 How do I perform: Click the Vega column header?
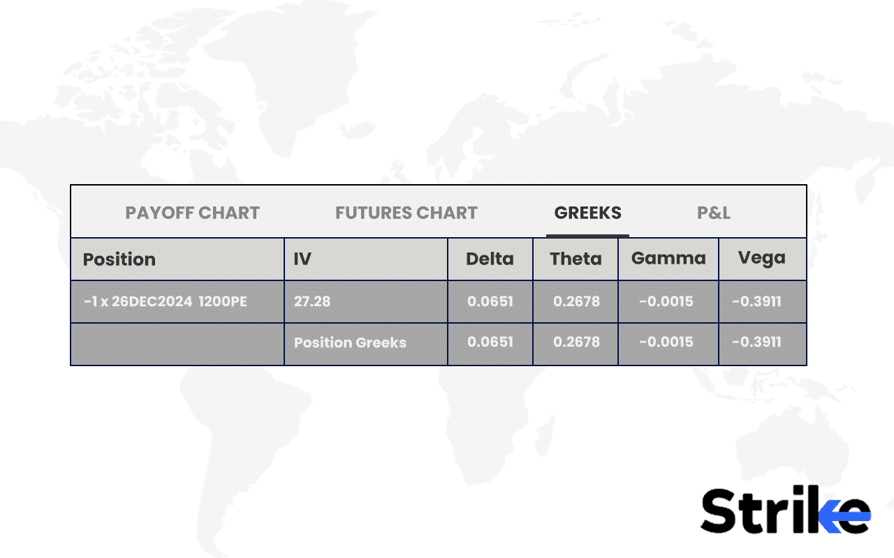coord(763,259)
